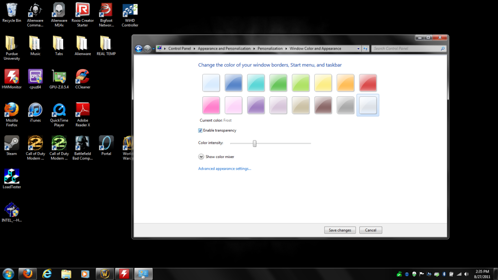The height and width of the screenshot is (280, 498).
Task: Open the QuickTime Player desktop shortcut
Action: pyautogui.click(x=59, y=115)
